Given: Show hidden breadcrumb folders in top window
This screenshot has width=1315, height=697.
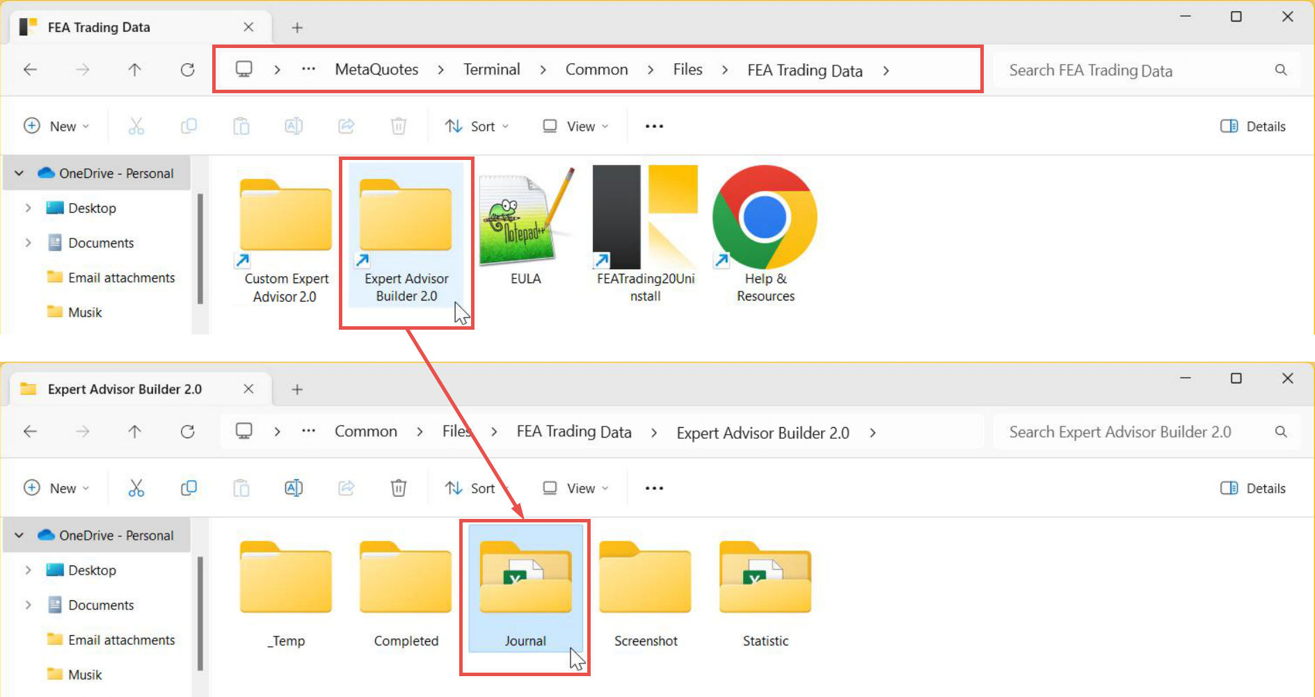Looking at the screenshot, I should click(308, 70).
